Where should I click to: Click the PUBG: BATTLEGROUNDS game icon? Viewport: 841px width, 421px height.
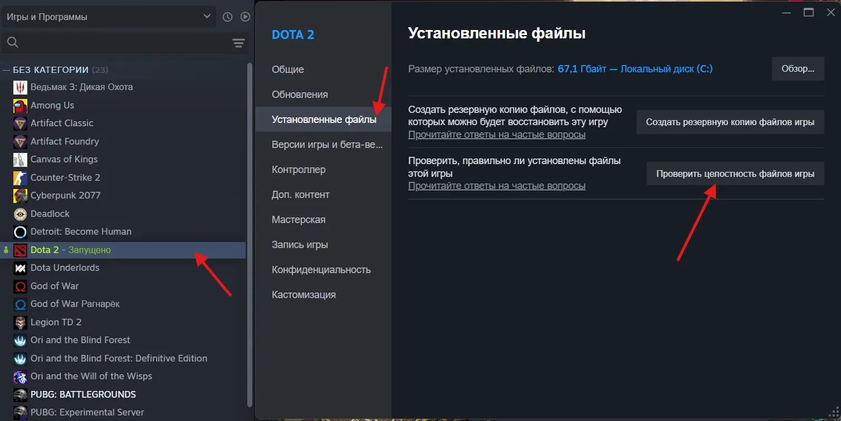point(18,394)
